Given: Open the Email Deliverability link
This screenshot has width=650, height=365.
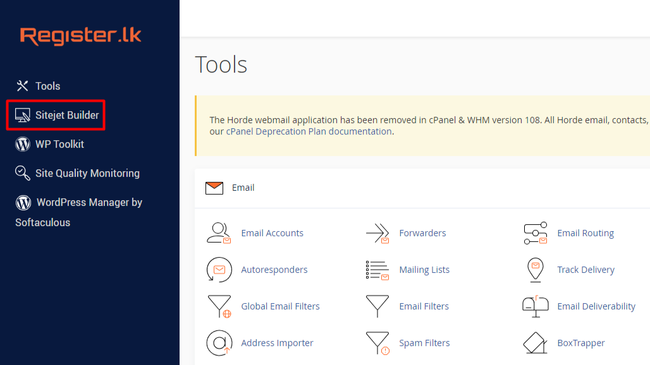Looking at the screenshot, I should 596,306.
